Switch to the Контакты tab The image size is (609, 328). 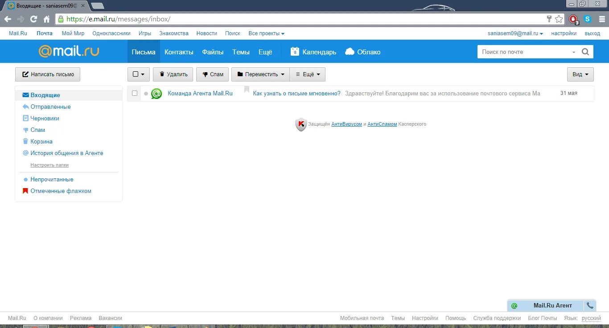pyautogui.click(x=179, y=52)
